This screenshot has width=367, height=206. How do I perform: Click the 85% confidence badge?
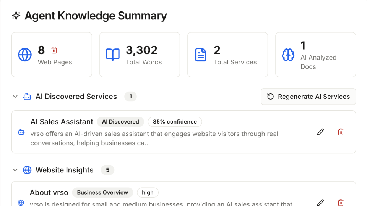[x=175, y=122]
